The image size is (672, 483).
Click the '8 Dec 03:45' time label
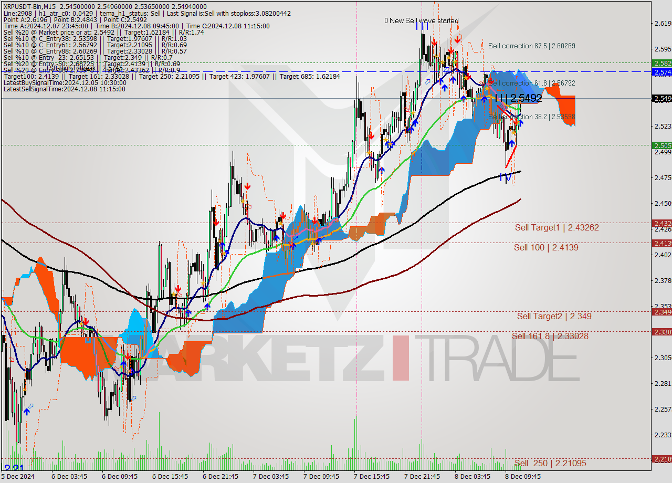[472, 477]
